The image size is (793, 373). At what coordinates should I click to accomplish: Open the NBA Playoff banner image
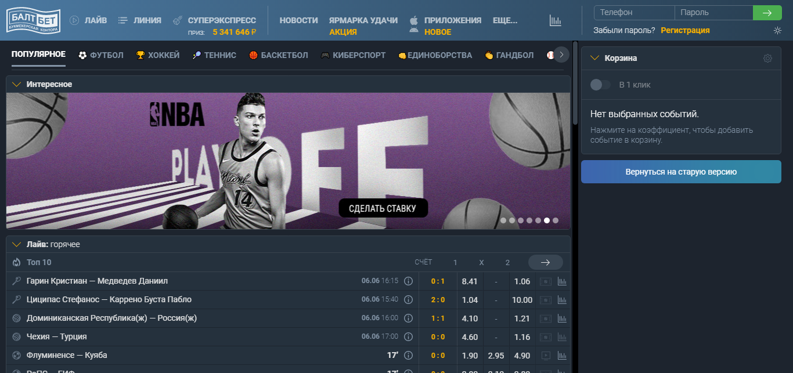click(289, 161)
